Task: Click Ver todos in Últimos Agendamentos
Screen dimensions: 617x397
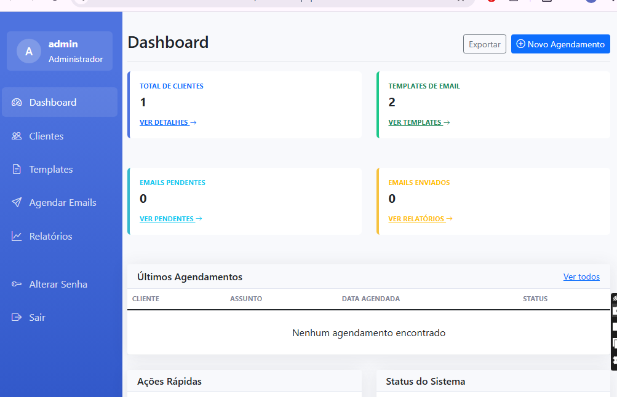Action: 581,277
